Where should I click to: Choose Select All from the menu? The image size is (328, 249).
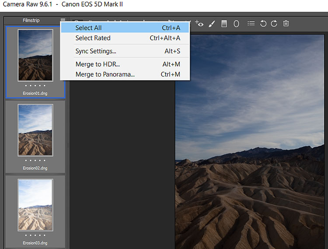pos(125,28)
